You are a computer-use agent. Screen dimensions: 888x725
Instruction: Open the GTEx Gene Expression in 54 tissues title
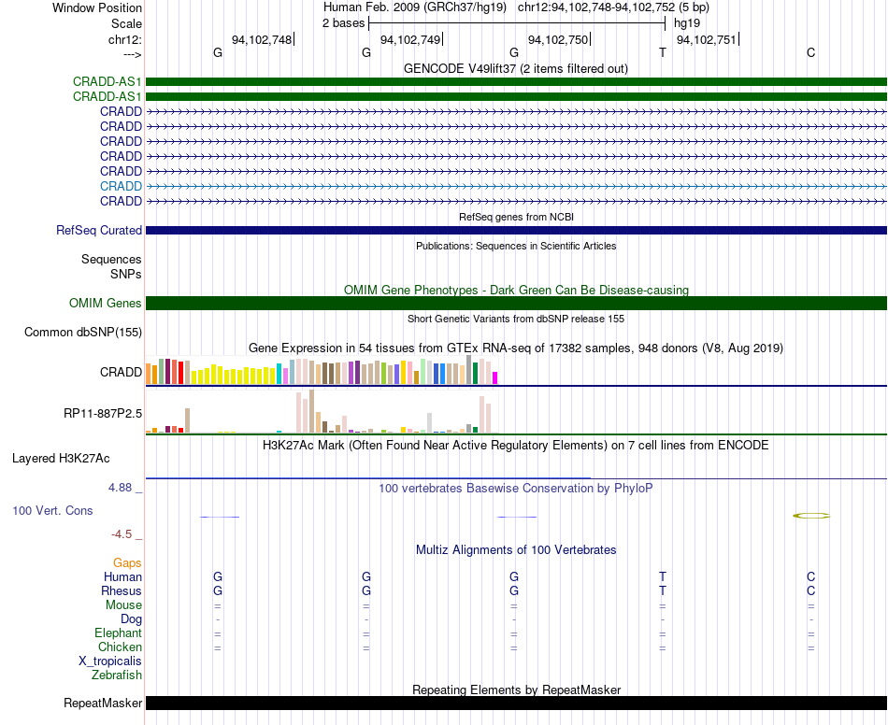[516, 348]
